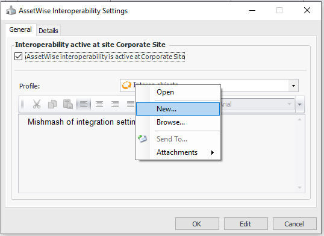This screenshot has height=236, width=324.
Task: Select the General tab
Action: 20,29
